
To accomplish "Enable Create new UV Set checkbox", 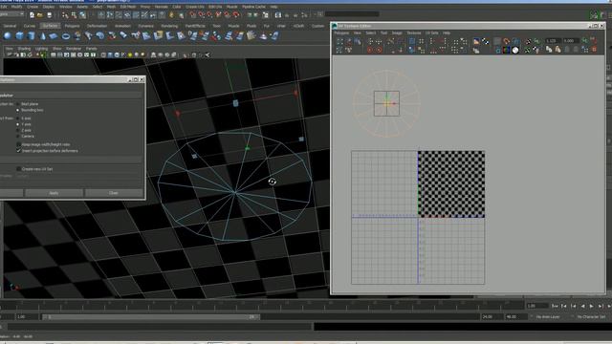I will click(19, 169).
